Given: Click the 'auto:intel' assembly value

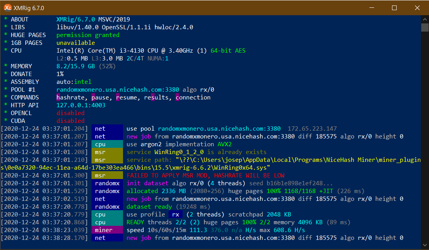Looking at the screenshot, I should tap(74, 82).
